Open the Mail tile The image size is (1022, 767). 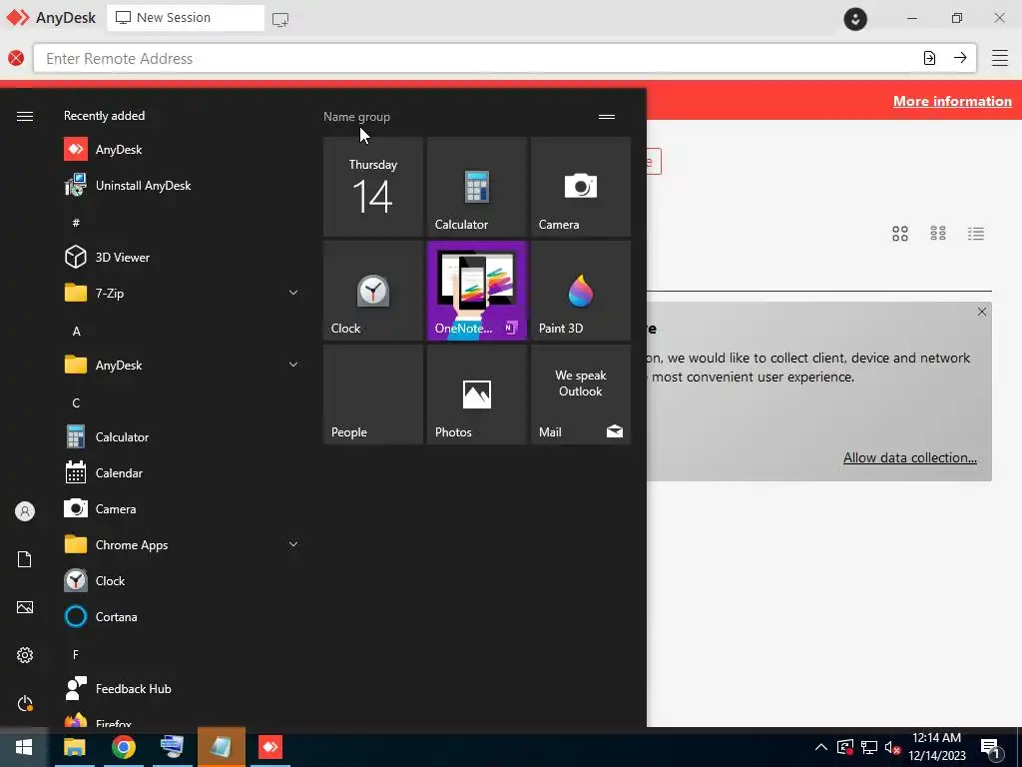pos(581,394)
